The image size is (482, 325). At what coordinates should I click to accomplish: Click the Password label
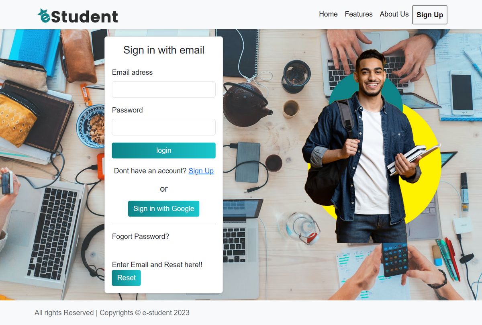[x=127, y=110]
